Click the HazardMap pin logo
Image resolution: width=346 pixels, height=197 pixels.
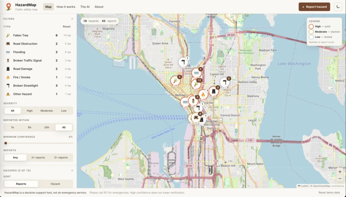point(9,6)
